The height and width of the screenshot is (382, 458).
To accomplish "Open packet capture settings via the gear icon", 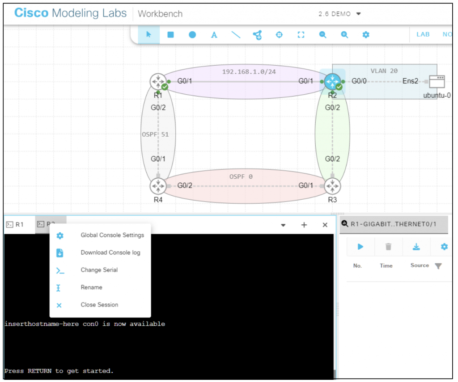I will (444, 247).
